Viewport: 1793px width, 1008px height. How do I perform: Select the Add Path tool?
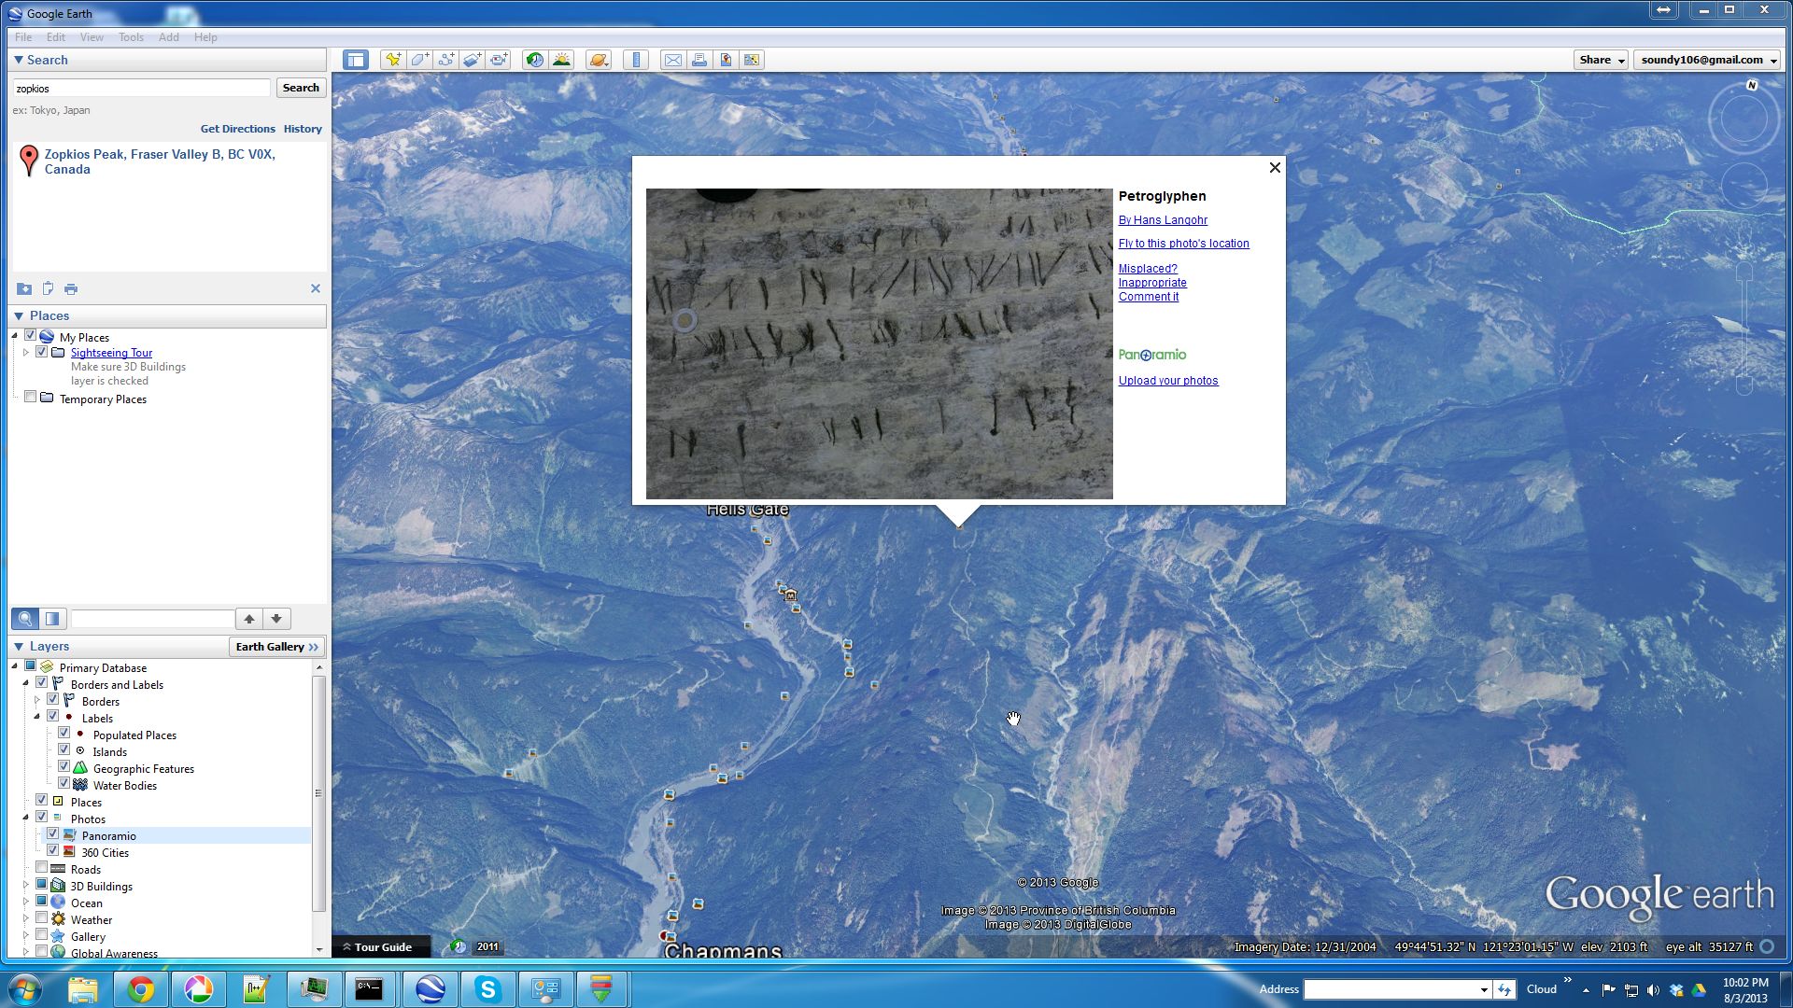point(446,60)
